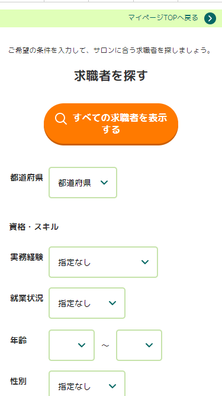This screenshot has height=396, width=222.
Task: Open the 都道府県 prefecture select box
Action: tap(83, 183)
